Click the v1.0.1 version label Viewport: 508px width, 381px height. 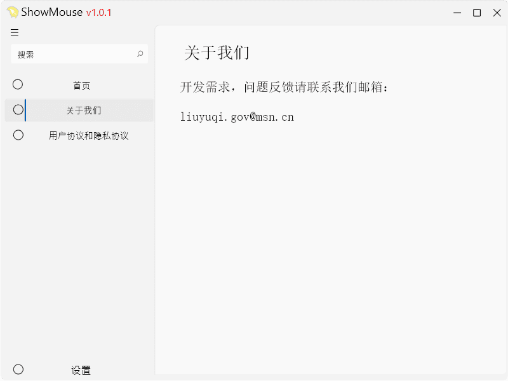click(x=98, y=13)
